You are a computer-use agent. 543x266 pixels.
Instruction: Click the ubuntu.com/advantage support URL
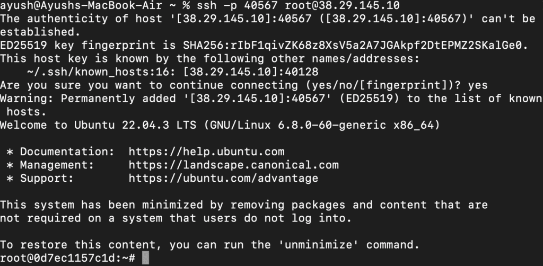click(223, 179)
